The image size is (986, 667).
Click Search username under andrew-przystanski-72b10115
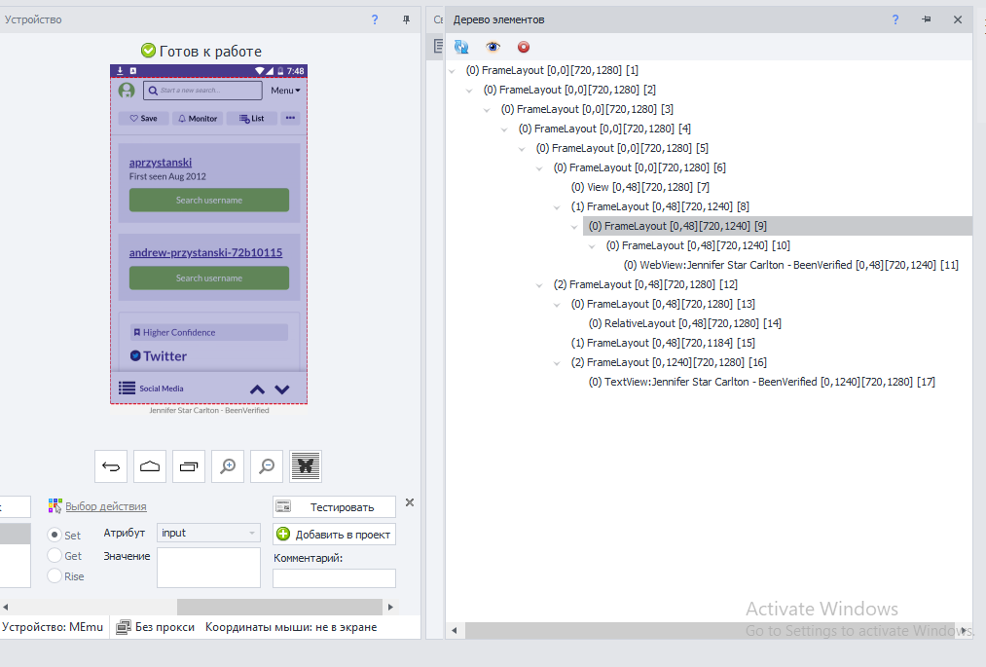coord(208,278)
